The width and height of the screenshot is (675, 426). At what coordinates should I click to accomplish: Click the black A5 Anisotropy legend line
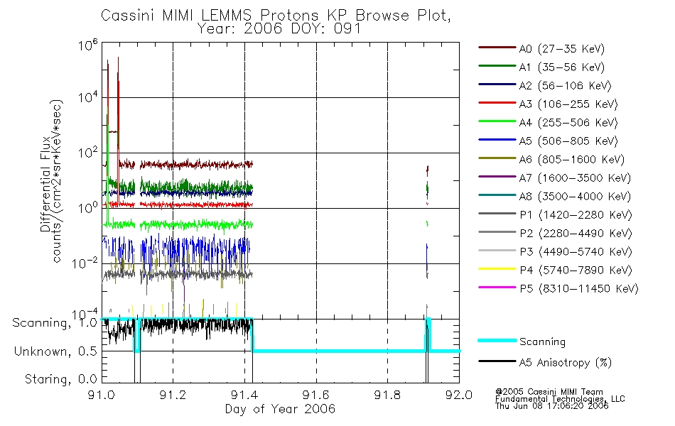tap(497, 361)
